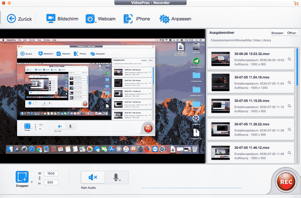Viewport: 301px width, 198px height.
Task: Click the iTunes icon in the previewed dock
Action: pyautogui.click(x=126, y=149)
